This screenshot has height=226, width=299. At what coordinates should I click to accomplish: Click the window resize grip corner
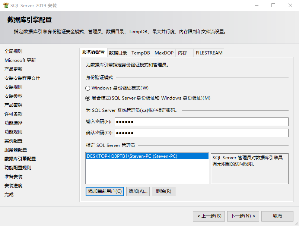[x=297, y=224]
